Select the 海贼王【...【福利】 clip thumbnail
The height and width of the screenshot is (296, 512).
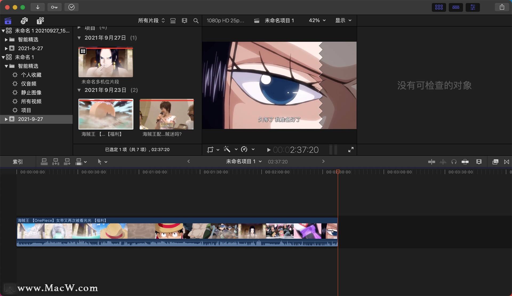[106, 114]
